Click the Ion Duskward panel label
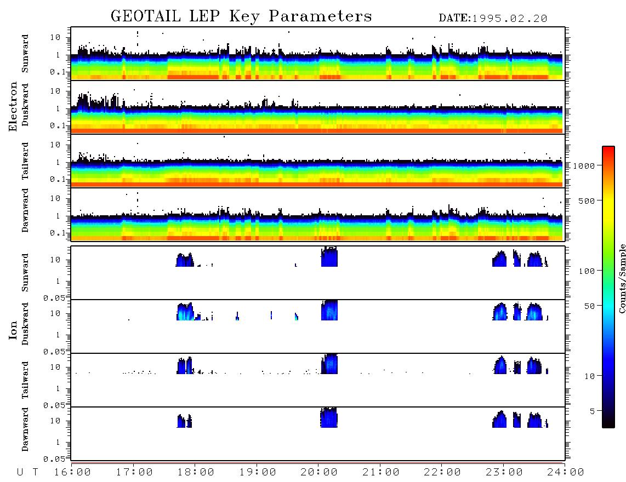 (25, 324)
